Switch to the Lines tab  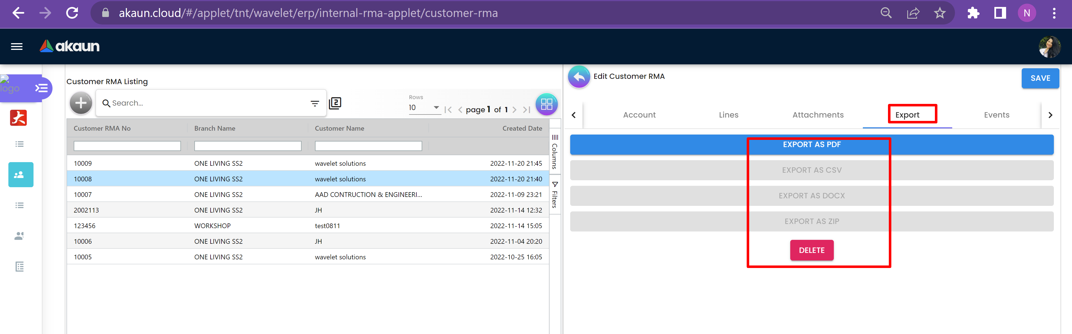tap(728, 115)
